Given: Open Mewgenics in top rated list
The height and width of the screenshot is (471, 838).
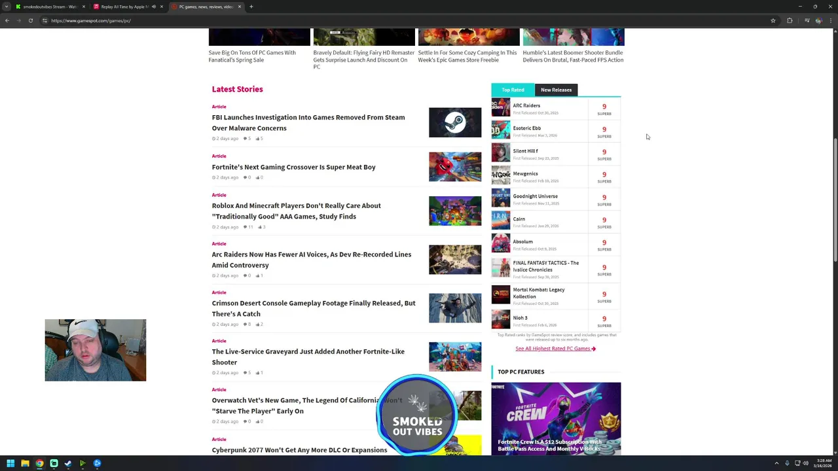Looking at the screenshot, I should 525,173.
